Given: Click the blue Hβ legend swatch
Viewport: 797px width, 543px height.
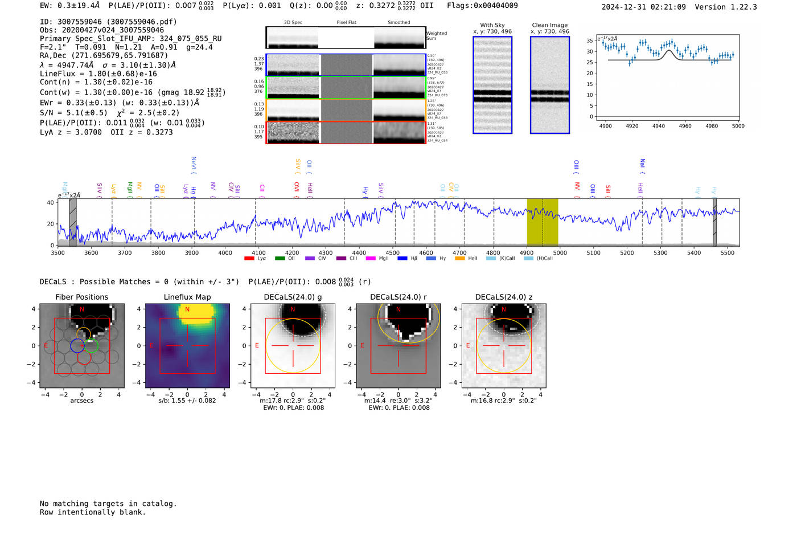Looking at the screenshot, I should click(402, 259).
